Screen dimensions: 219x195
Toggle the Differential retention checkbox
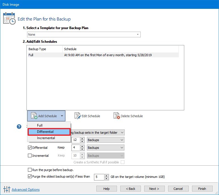click(x=30, y=147)
